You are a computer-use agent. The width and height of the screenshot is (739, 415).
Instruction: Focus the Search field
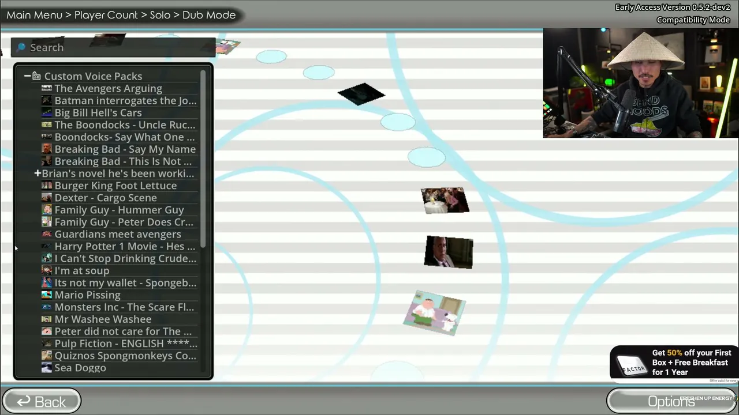tap(113, 47)
